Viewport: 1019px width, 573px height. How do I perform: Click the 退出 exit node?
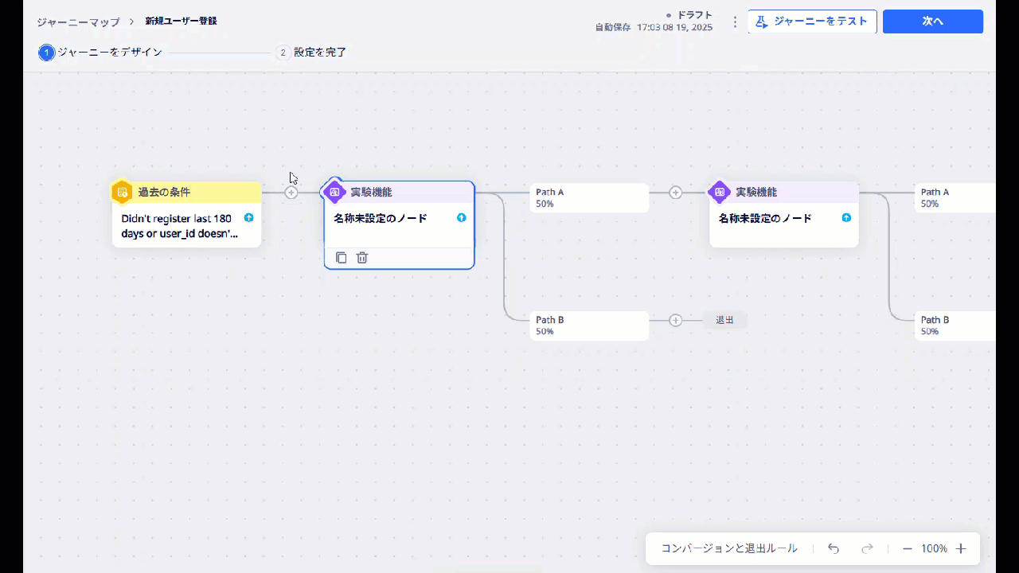724,320
